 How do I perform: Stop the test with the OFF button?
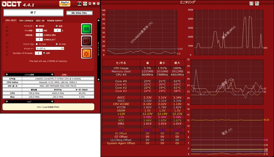coord(86,41)
